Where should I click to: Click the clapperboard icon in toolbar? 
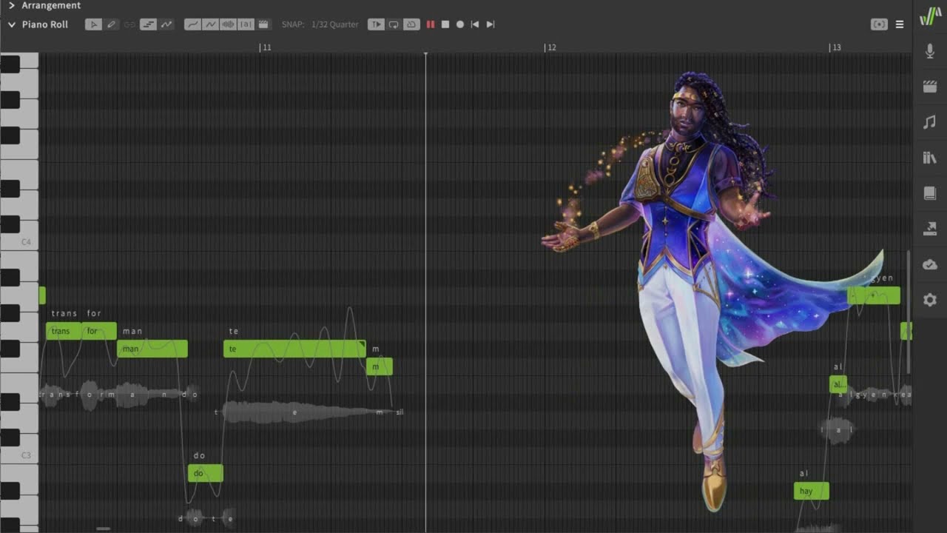tap(263, 24)
